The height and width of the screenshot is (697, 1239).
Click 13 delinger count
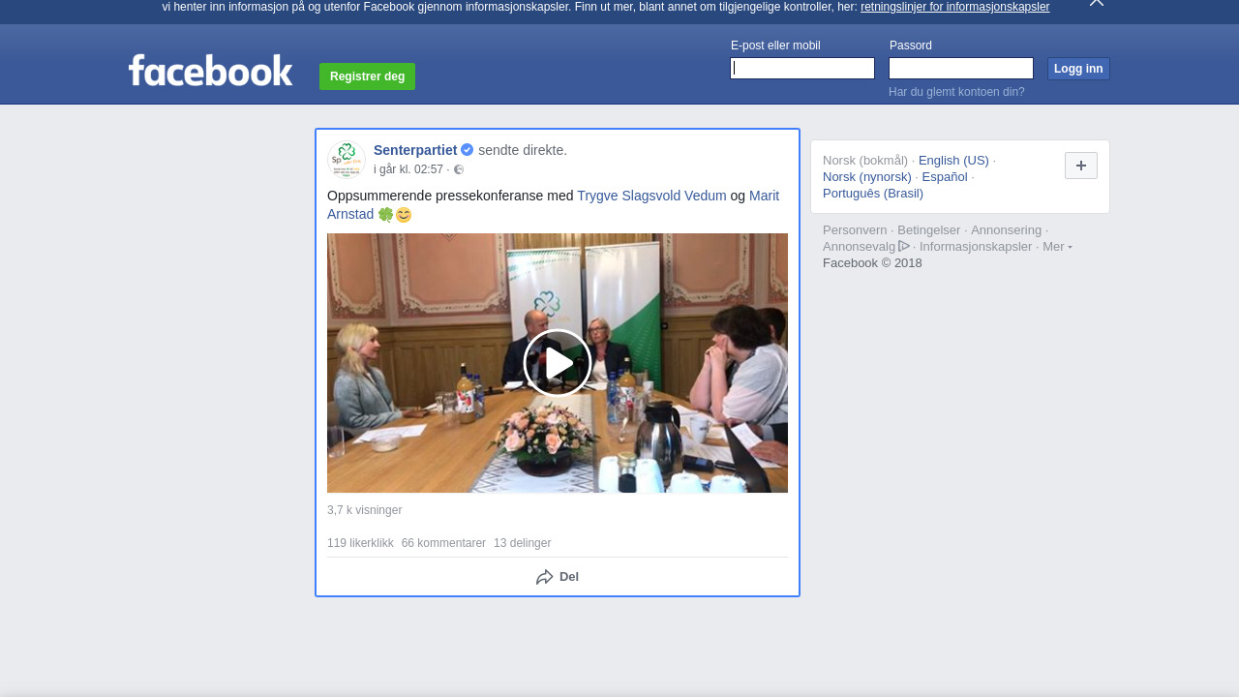pyautogui.click(x=522, y=543)
